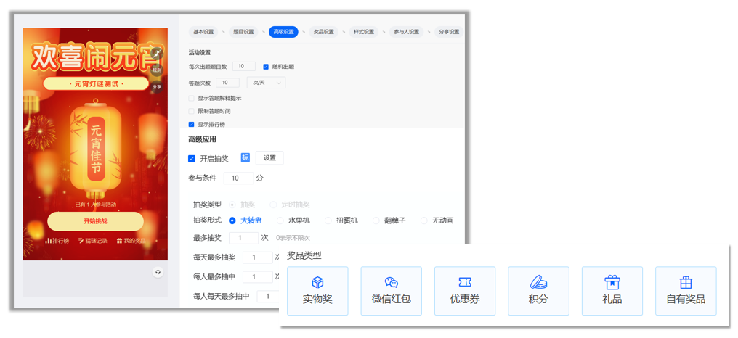Choose the 积分 prize type card
Viewport: 738px width, 338px height.
tap(538, 291)
